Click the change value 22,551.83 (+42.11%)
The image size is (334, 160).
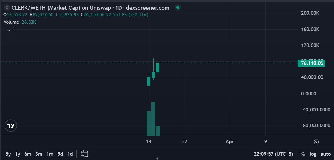click(x=127, y=15)
